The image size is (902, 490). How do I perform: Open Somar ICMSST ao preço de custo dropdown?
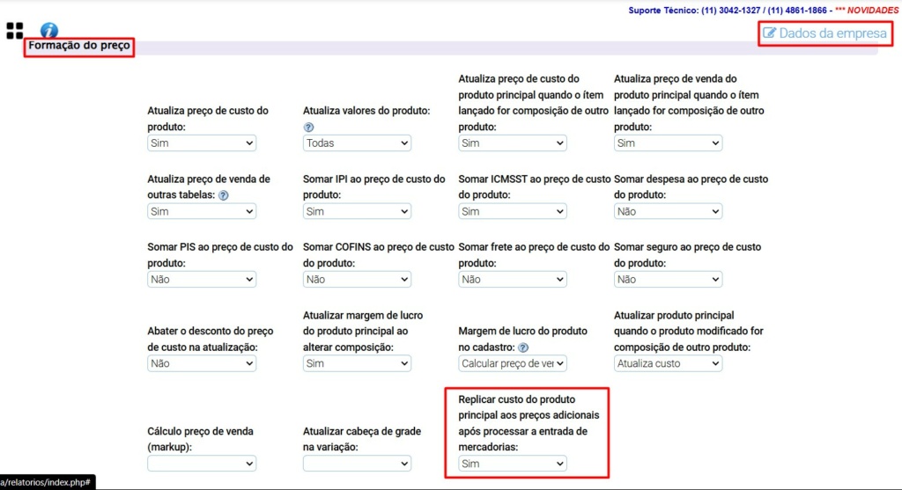point(512,211)
